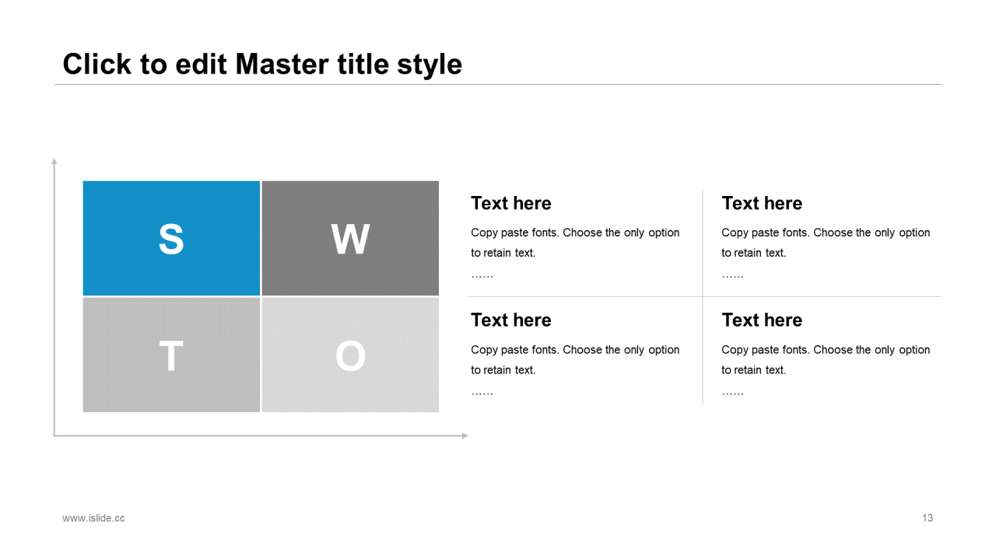The width and height of the screenshot is (996, 560).
Task: Click the 'Click to edit Master title style' title
Action: [262, 64]
